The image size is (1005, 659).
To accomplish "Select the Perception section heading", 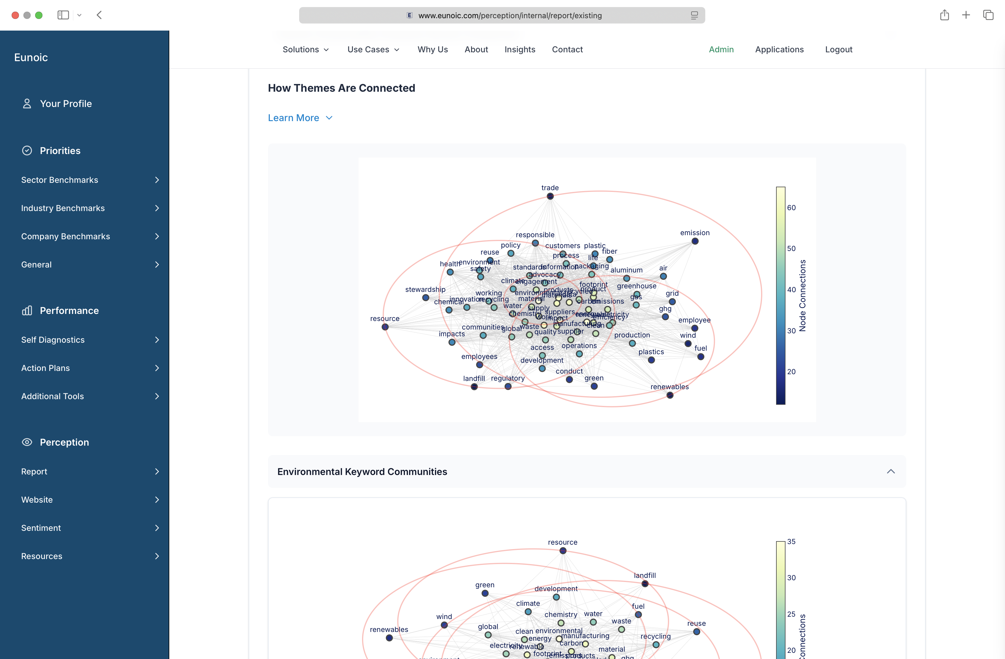I will (x=64, y=442).
